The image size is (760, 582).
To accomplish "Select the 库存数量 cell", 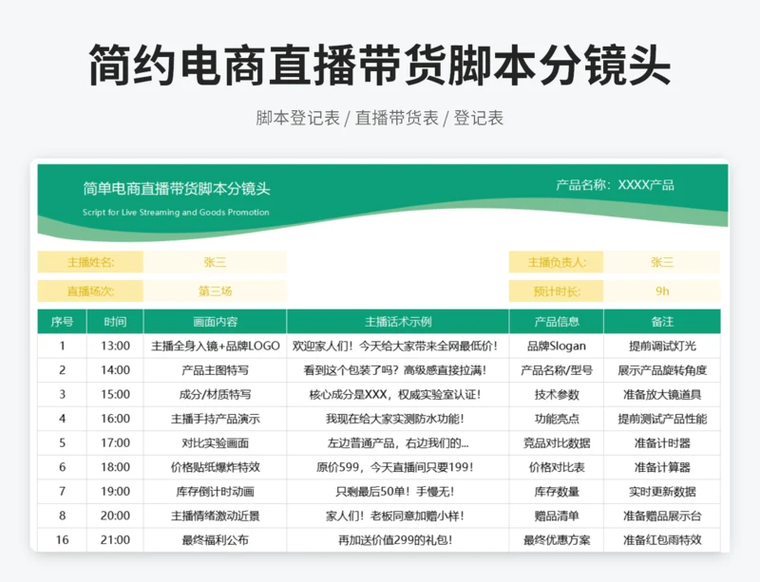I will [557, 492].
